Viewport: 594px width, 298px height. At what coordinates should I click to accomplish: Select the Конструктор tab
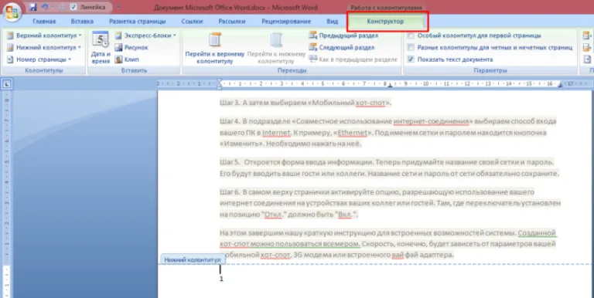click(x=385, y=22)
